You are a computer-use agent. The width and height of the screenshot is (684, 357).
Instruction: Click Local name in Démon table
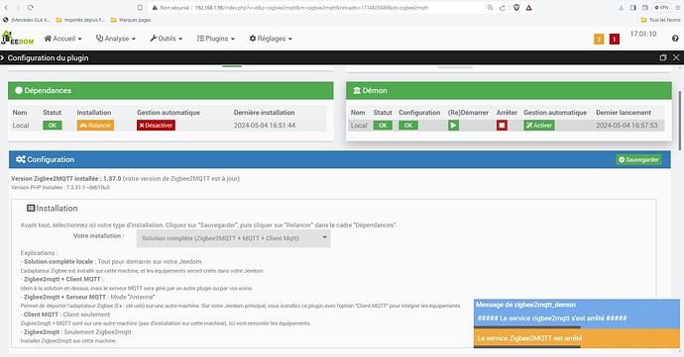click(359, 126)
